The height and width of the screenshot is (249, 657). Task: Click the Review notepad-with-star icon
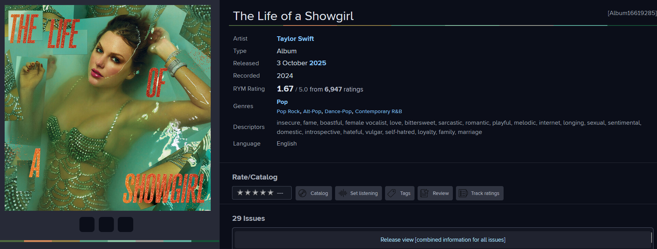424,193
